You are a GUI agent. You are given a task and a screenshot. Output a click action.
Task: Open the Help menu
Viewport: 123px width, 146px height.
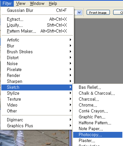(53, 4)
